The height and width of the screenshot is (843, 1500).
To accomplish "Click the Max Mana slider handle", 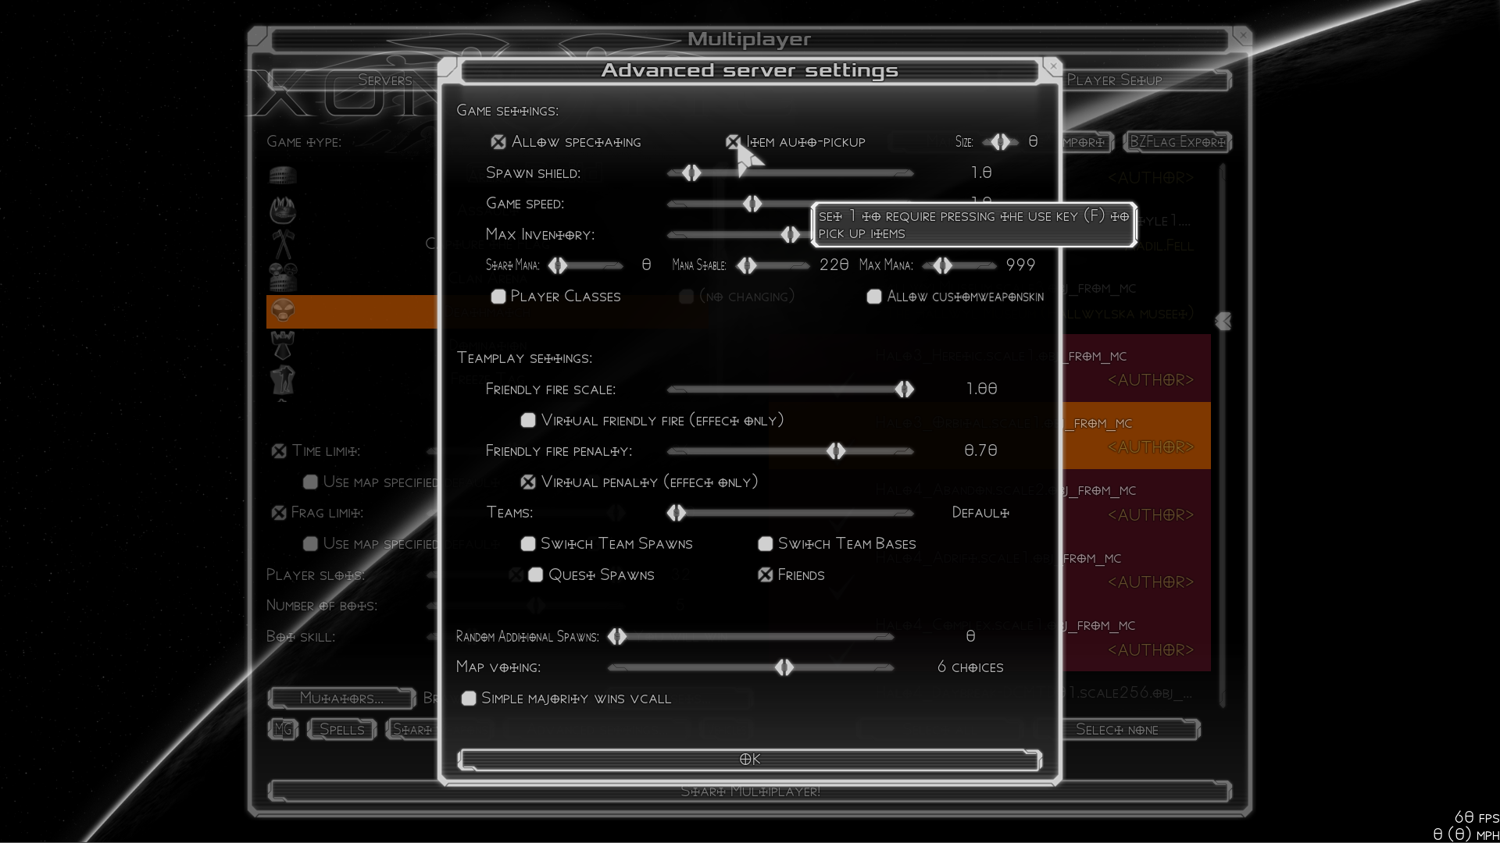I will [943, 265].
